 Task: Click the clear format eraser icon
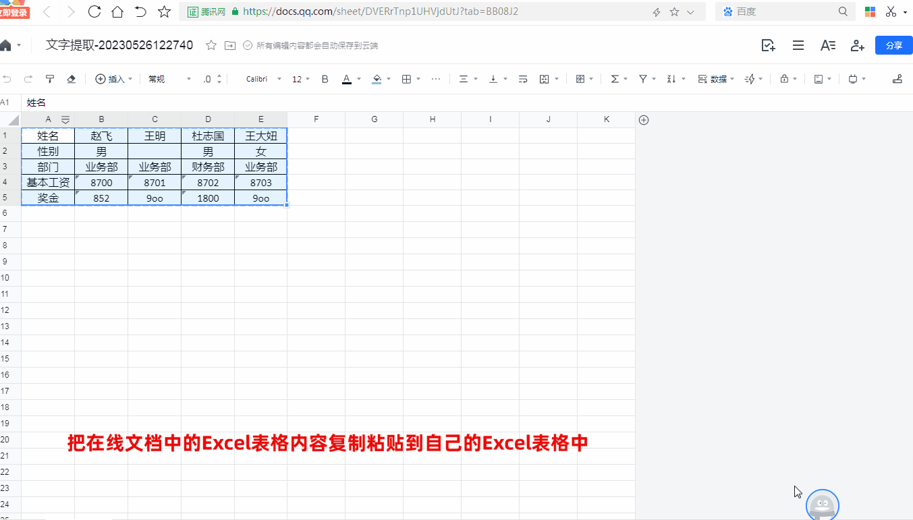[72, 79]
